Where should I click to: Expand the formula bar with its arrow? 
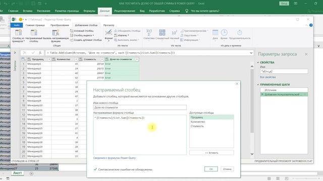(251, 53)
